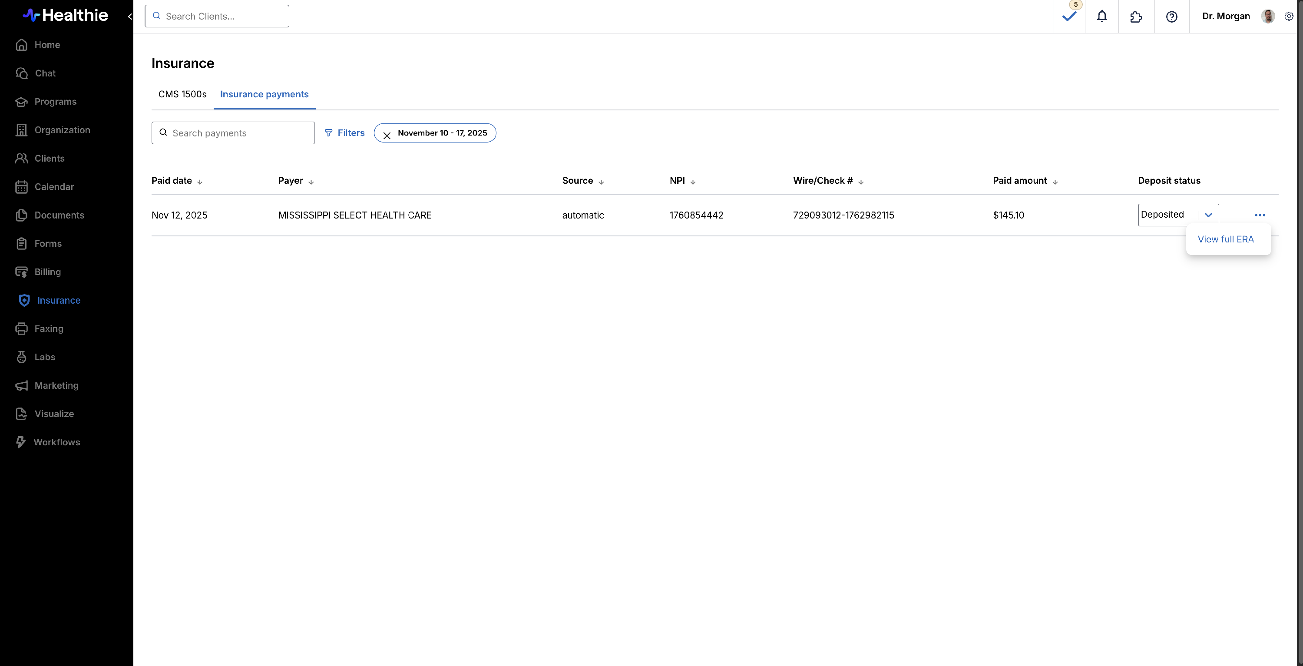This screenshot has width=1303, height=666.
Task: Click the settings gear icon near the avatar
Action: (x=1289, y=16)
